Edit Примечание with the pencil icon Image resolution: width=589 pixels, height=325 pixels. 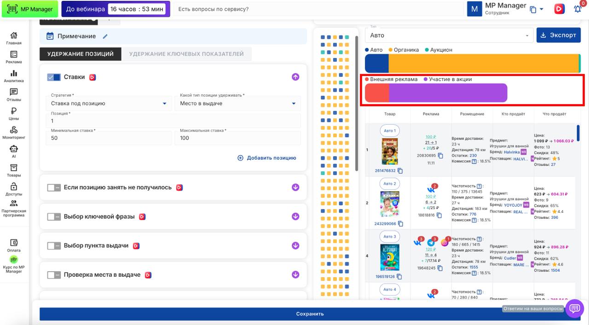[105, 36]
